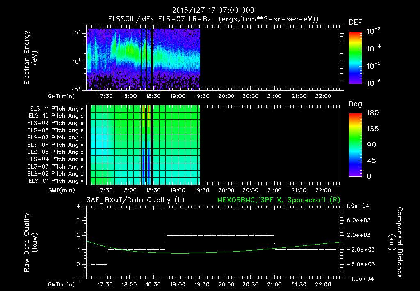Click the 10^-6 tick on DEF scale
Image resolution: width=420 pixels, height=291 pixels.
pyautogui.click(x=374, y=83)
